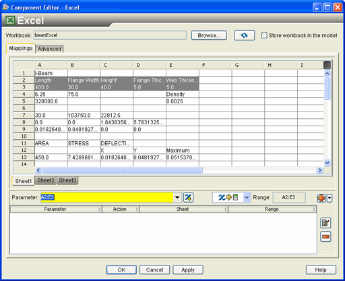Open the Sheet1 tab
This screenshot has height=281, width=345.
click(24, 181)
